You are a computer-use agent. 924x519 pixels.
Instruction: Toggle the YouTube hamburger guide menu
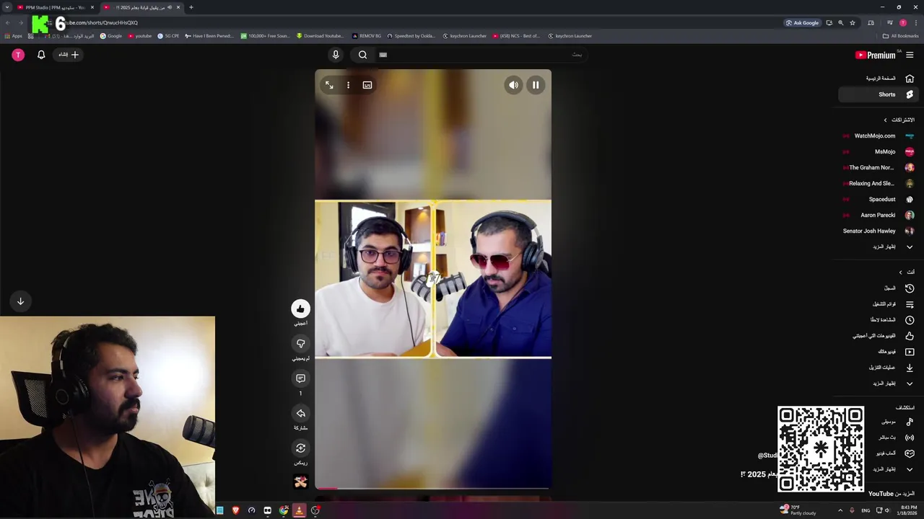click(x=910, y=55)
